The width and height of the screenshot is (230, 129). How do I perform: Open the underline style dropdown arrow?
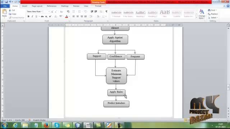tap(39, 16)
